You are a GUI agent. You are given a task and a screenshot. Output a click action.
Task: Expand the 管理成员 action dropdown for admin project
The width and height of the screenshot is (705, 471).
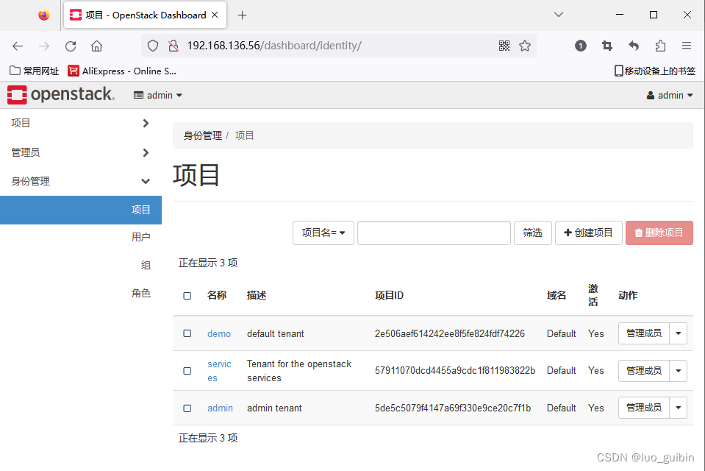tap(678, 407)
